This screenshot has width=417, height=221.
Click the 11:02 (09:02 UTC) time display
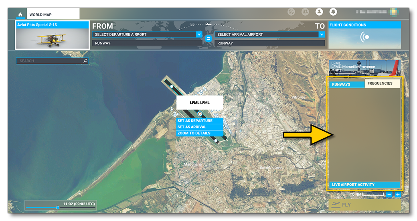coord(79,204)
